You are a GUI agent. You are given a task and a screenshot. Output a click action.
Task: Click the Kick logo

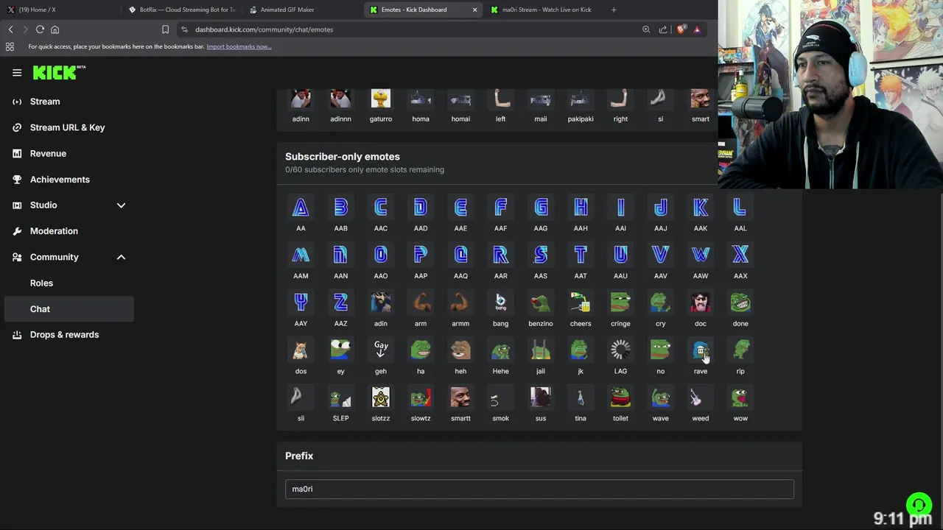click(x=59, y=72)
